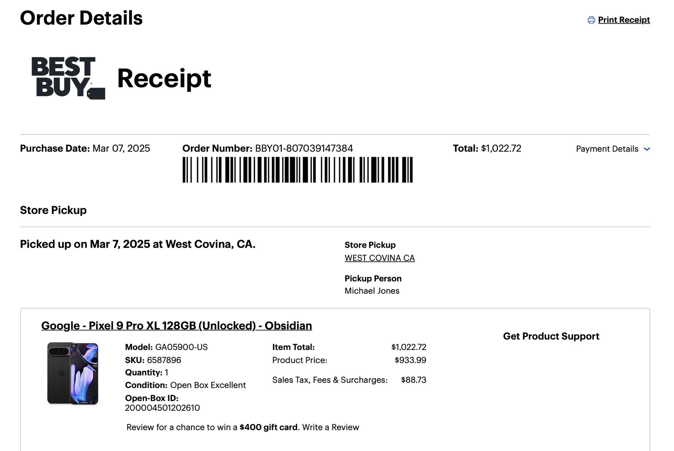Screen dimensions: 674x451
Task: Click the order number barcode
Action: pyautogui.click(x=297, y=170)
